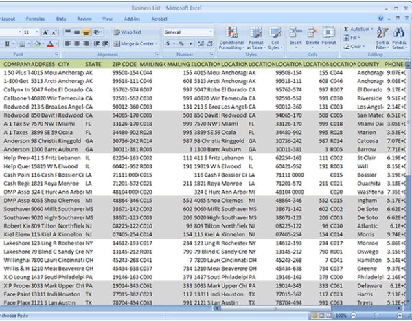Open the Format cells menu

tap(329, 37)
